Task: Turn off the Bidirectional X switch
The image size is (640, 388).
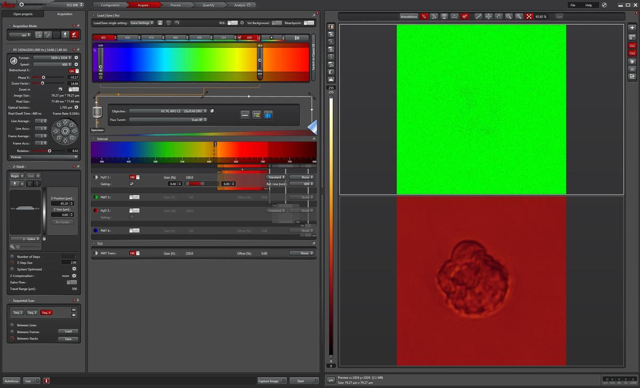Action: pyautogui.click(x=74, y=70)
